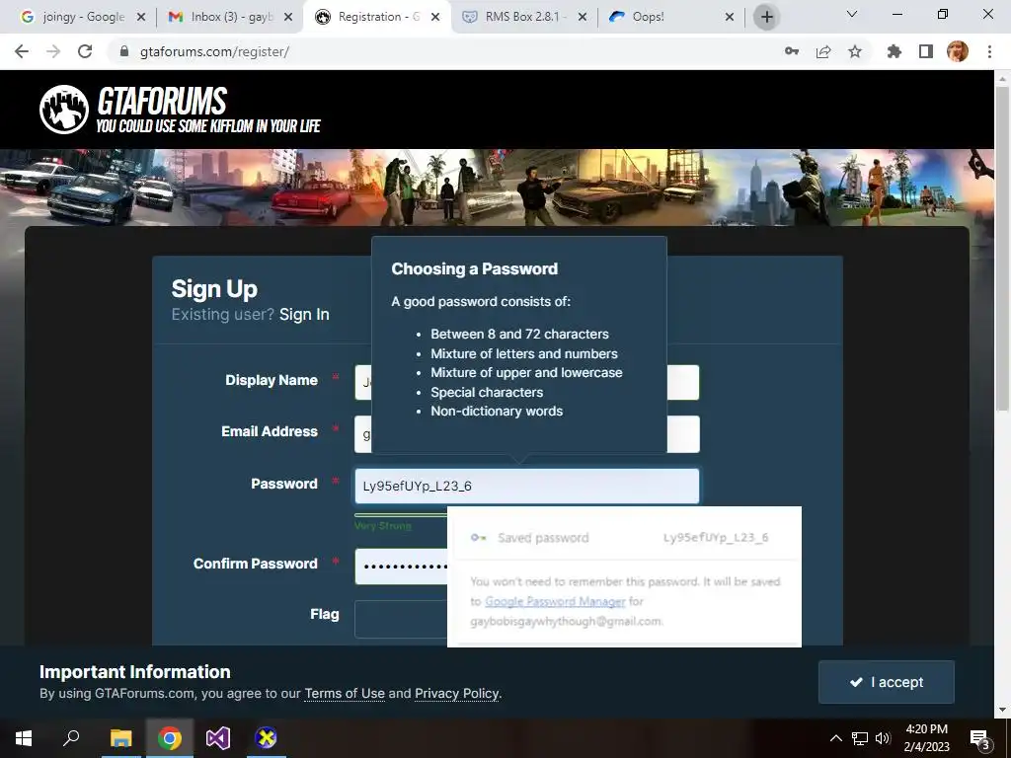Open the Chrome profile avatar

pyautogui.click(x=958, y=51)
